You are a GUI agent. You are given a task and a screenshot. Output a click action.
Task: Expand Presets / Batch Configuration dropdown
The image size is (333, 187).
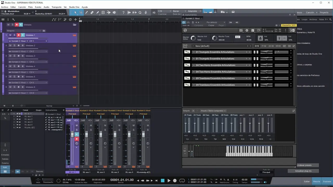coord(213,111)
